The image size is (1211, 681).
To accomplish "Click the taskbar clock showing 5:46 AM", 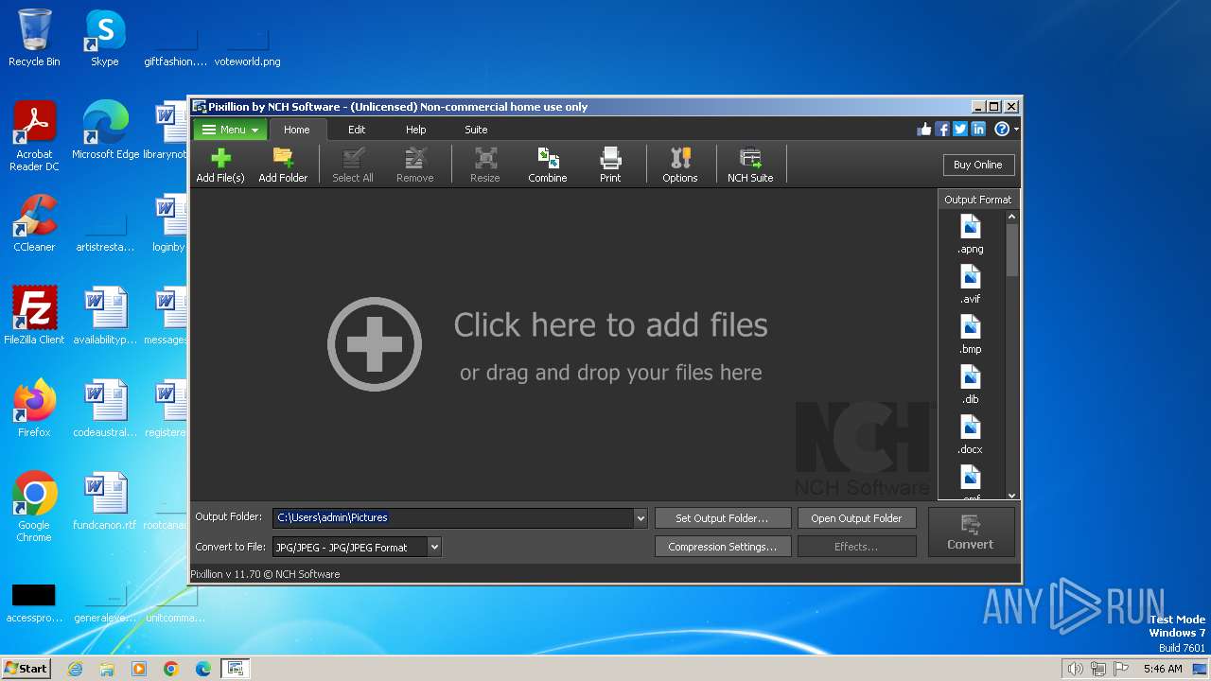I will tap(1163, 669).
